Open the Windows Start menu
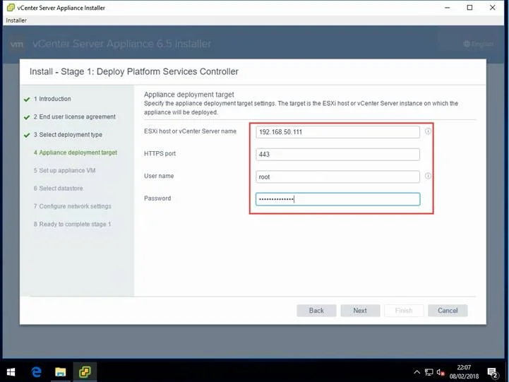 point(11,372)
